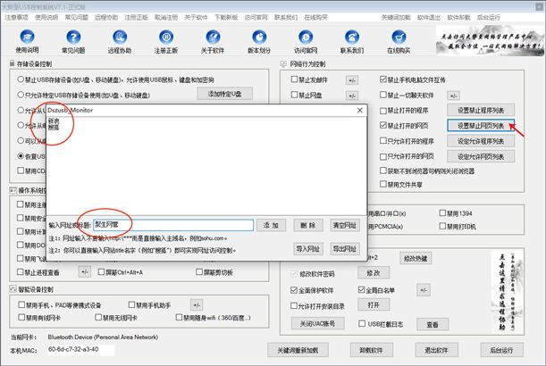Click 设置禁止程序列表 button

point(481,111)
